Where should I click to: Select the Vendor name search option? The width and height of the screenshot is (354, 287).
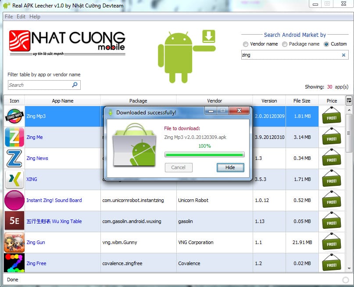coord(246,44)
